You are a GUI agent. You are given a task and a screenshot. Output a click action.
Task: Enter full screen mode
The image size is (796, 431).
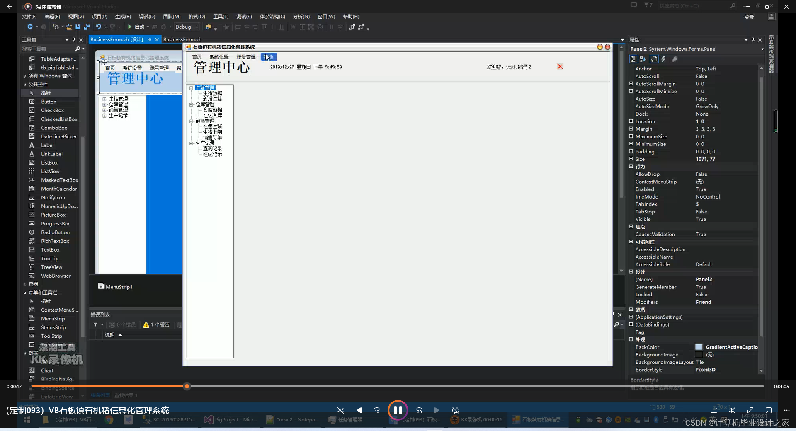pos(750,410)
